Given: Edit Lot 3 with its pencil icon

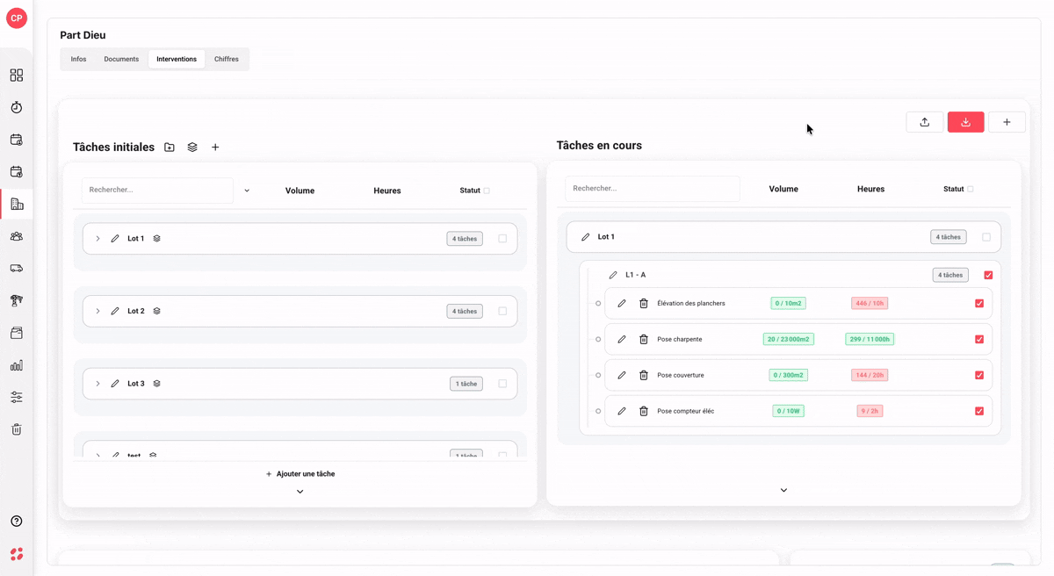Looking at the screenshot, I should pos(115,384).
